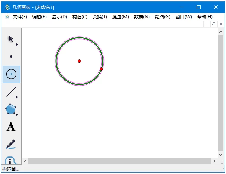Screen dimensions: 226x174
Task: Select the Marker pen tool
Action: pos(11,144)
